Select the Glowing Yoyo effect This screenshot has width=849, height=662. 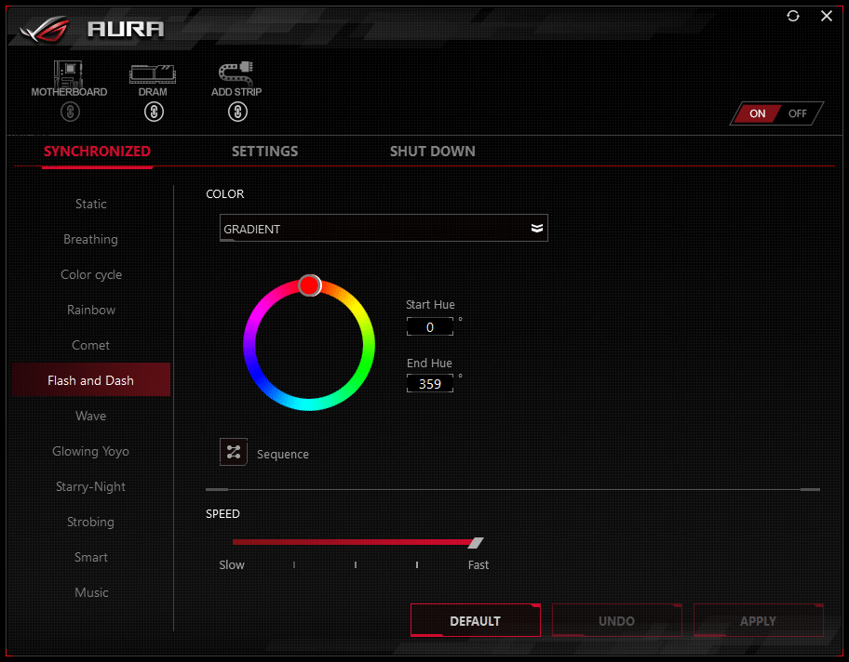91,451
